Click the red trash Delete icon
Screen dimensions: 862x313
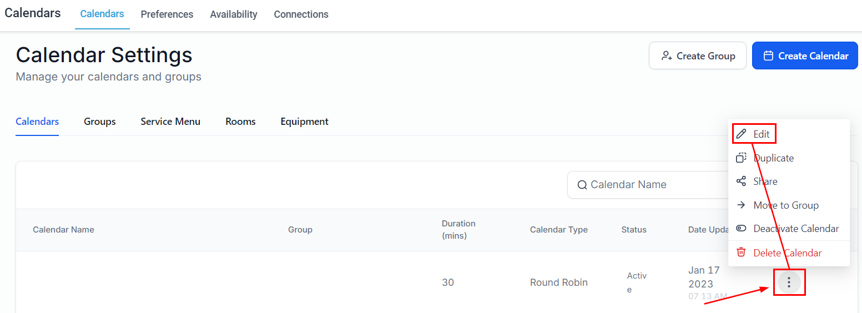click(x=741, y=253)
